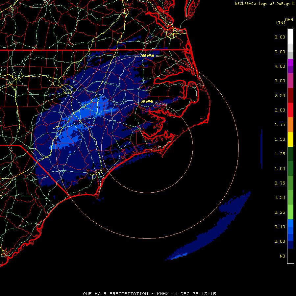This screenshot has width=296, height=296.
Task: Select the 2.00 legend value
Action: pos(280,110)
